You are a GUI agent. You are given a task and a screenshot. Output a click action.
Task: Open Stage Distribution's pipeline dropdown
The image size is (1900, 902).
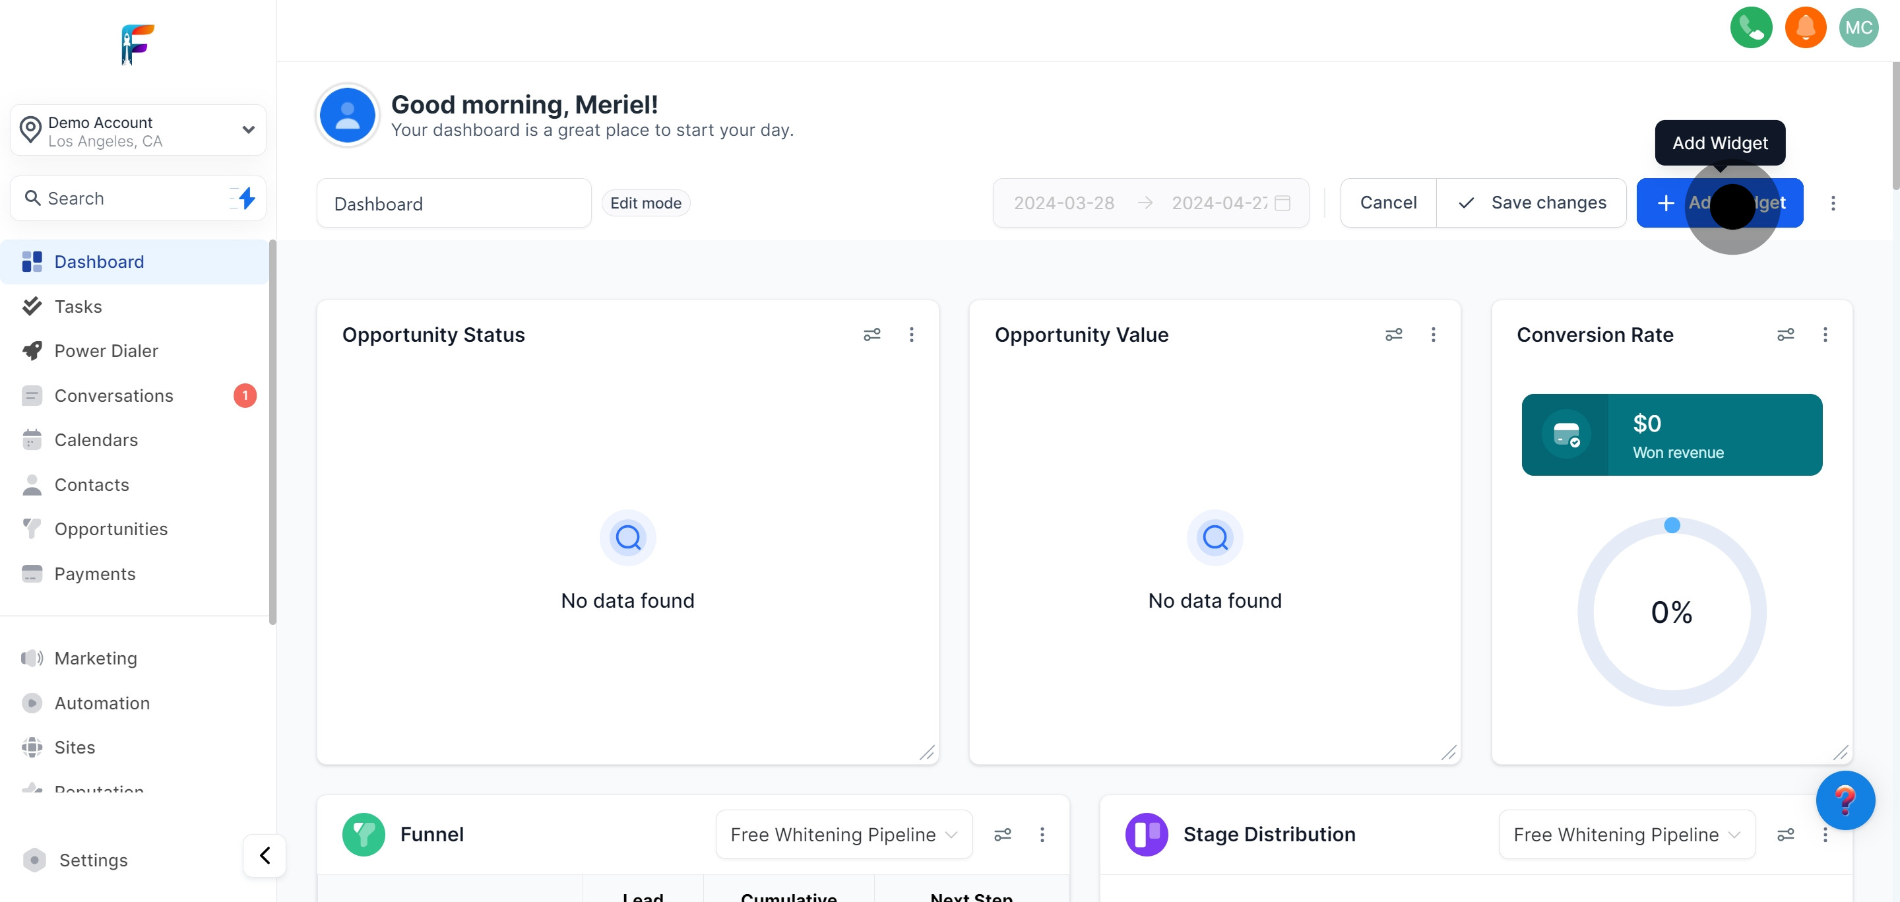[1626, 834]
